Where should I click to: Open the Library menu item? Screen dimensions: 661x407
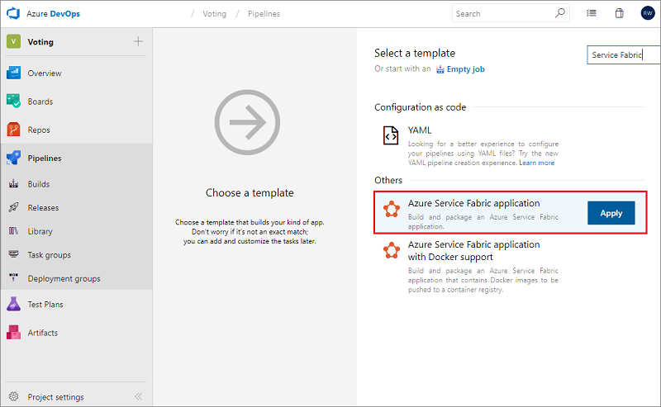pos(40,231)
